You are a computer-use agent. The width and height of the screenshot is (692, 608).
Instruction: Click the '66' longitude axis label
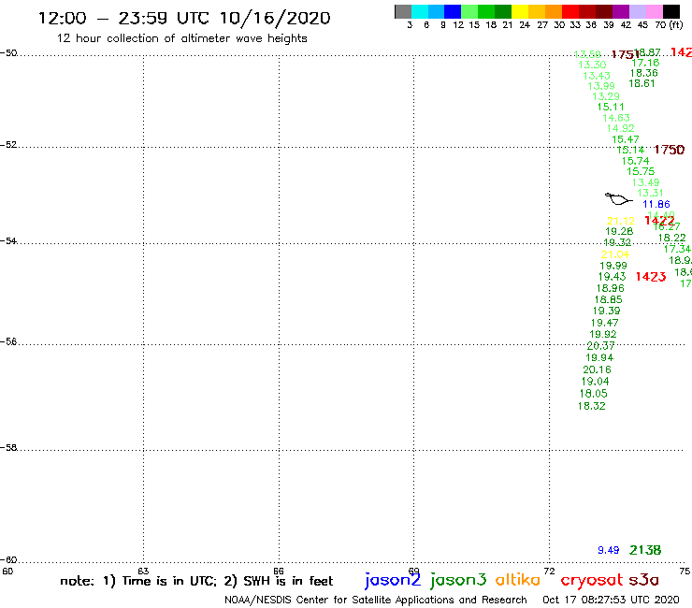point(279,571)
